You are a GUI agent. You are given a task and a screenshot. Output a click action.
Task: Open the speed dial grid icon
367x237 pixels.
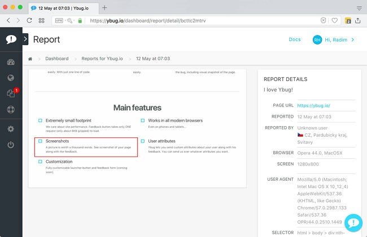click(x=41, y=20)
